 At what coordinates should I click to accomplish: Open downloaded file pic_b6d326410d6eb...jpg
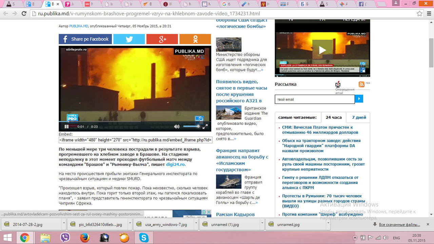pyautogui.click(x=97, y=224)
